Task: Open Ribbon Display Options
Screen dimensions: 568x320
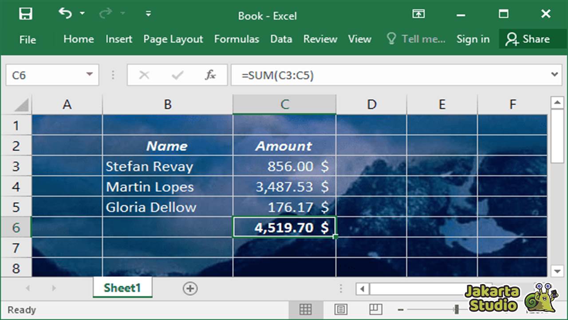Action: tap(418, 14)
